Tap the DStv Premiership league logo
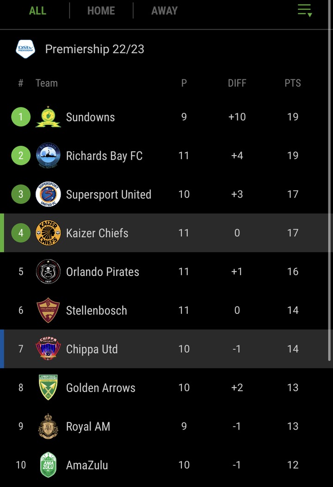The width and height of the screenshot is (333, 487). point(25,49)
